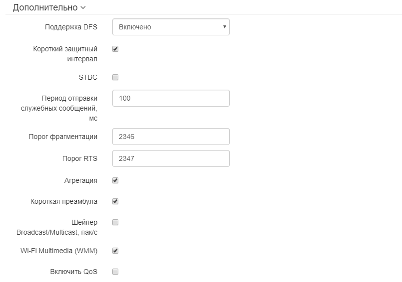The height and width of the screenshot is (282, 402).
Task: Enable the STBC checkbox
Action: pyautogui.click(x=115, y=77)
